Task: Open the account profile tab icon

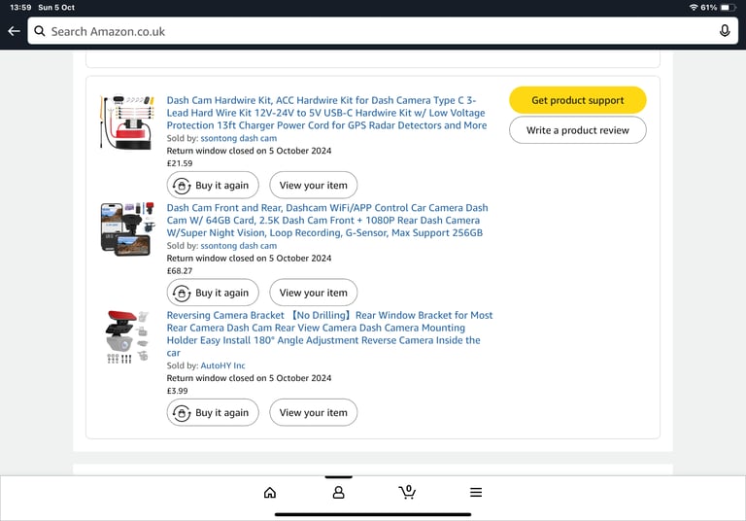Action: (x=338, y=493)
